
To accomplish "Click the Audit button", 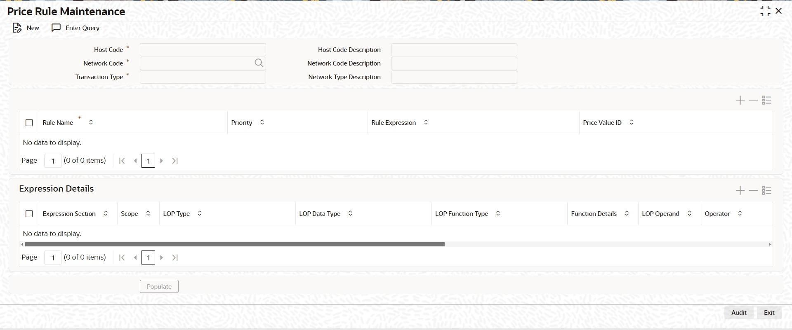I will [x=739, y=313].
